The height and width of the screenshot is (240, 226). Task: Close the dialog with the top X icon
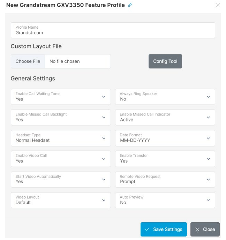(x=218, y=5)
